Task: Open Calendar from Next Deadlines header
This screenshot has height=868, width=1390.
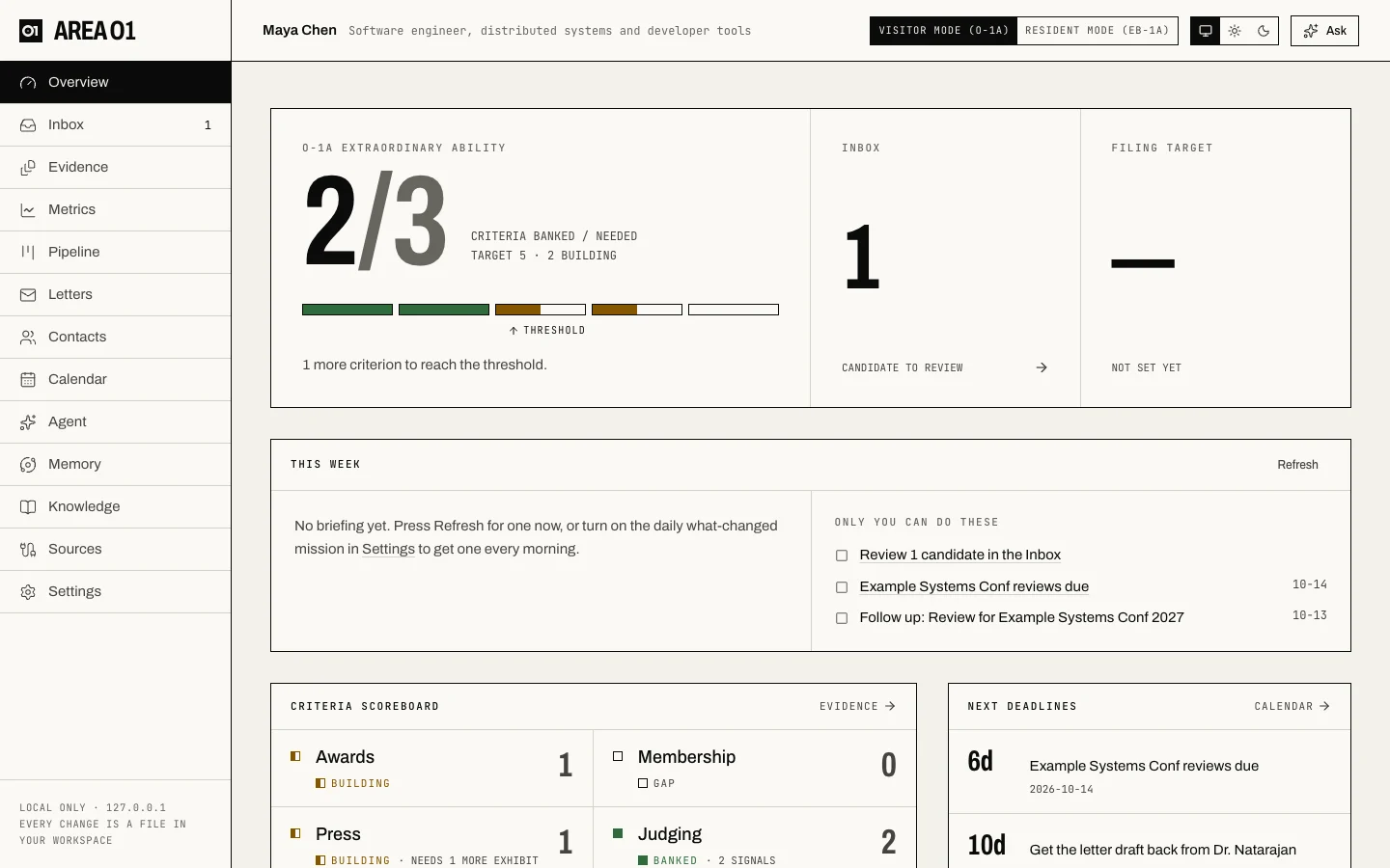Action: 1293,706
